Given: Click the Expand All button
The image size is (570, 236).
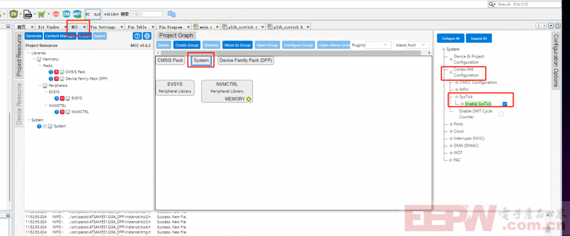Looking at the screenshot, I should coord(479,38).
